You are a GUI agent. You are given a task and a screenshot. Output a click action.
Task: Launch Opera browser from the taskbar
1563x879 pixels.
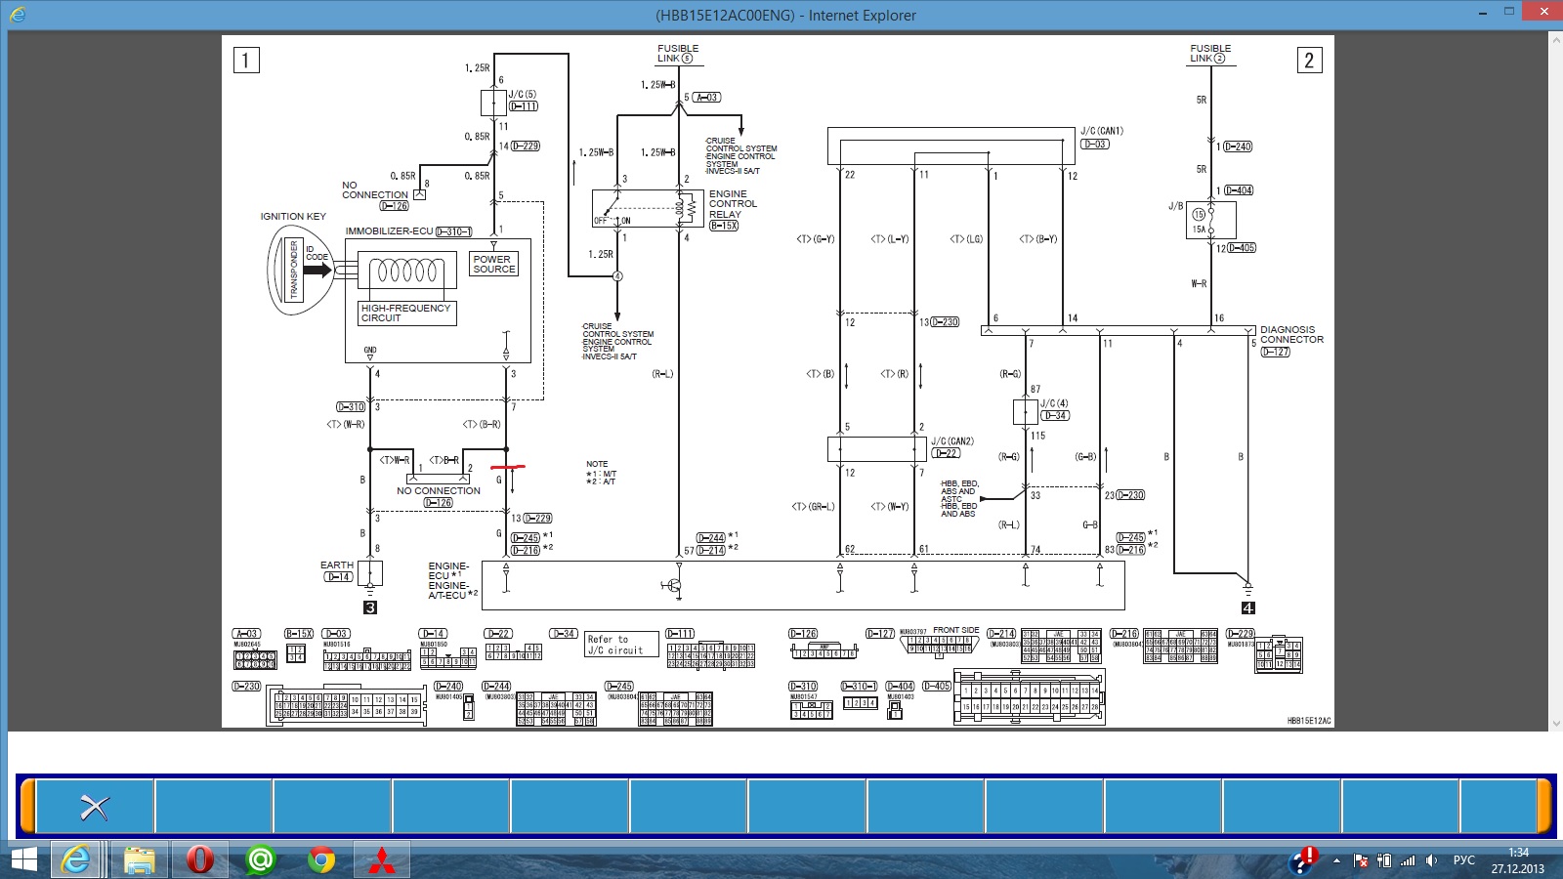199,860
